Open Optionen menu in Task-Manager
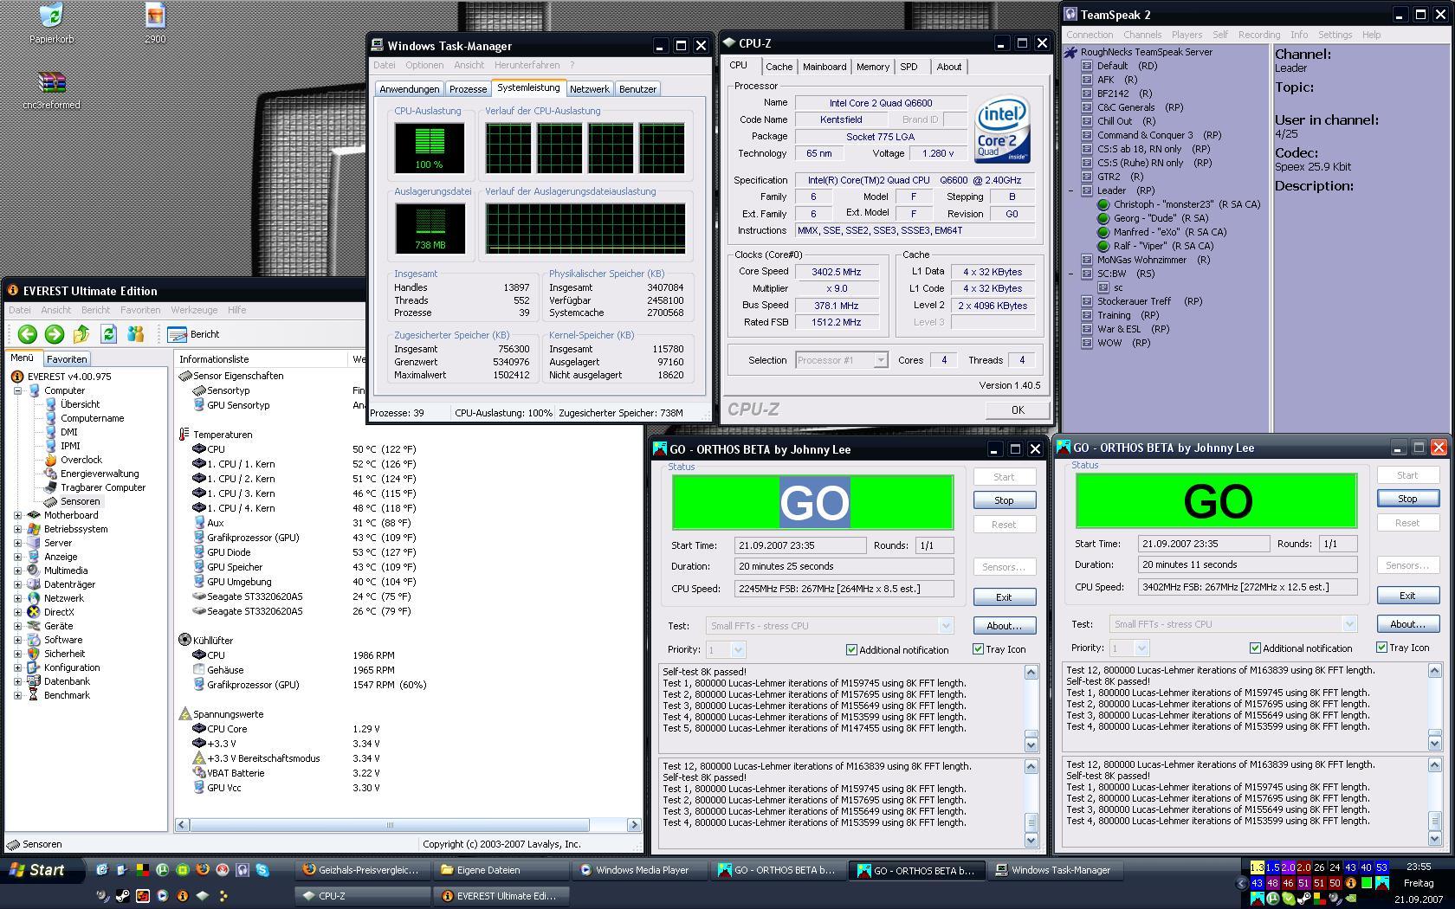Screen dimensions: 1455x909 (x=424, y=65)
